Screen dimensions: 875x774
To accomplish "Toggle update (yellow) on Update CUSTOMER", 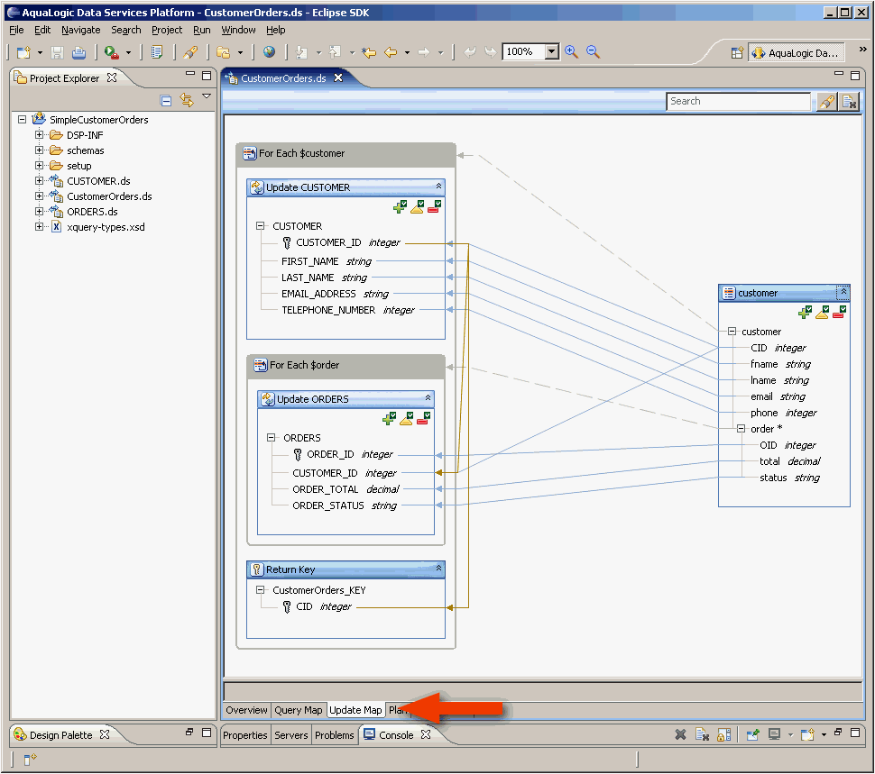I will point(418,207).
